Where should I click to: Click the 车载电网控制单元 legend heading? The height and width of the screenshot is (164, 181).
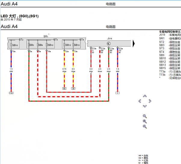(170, 32)
